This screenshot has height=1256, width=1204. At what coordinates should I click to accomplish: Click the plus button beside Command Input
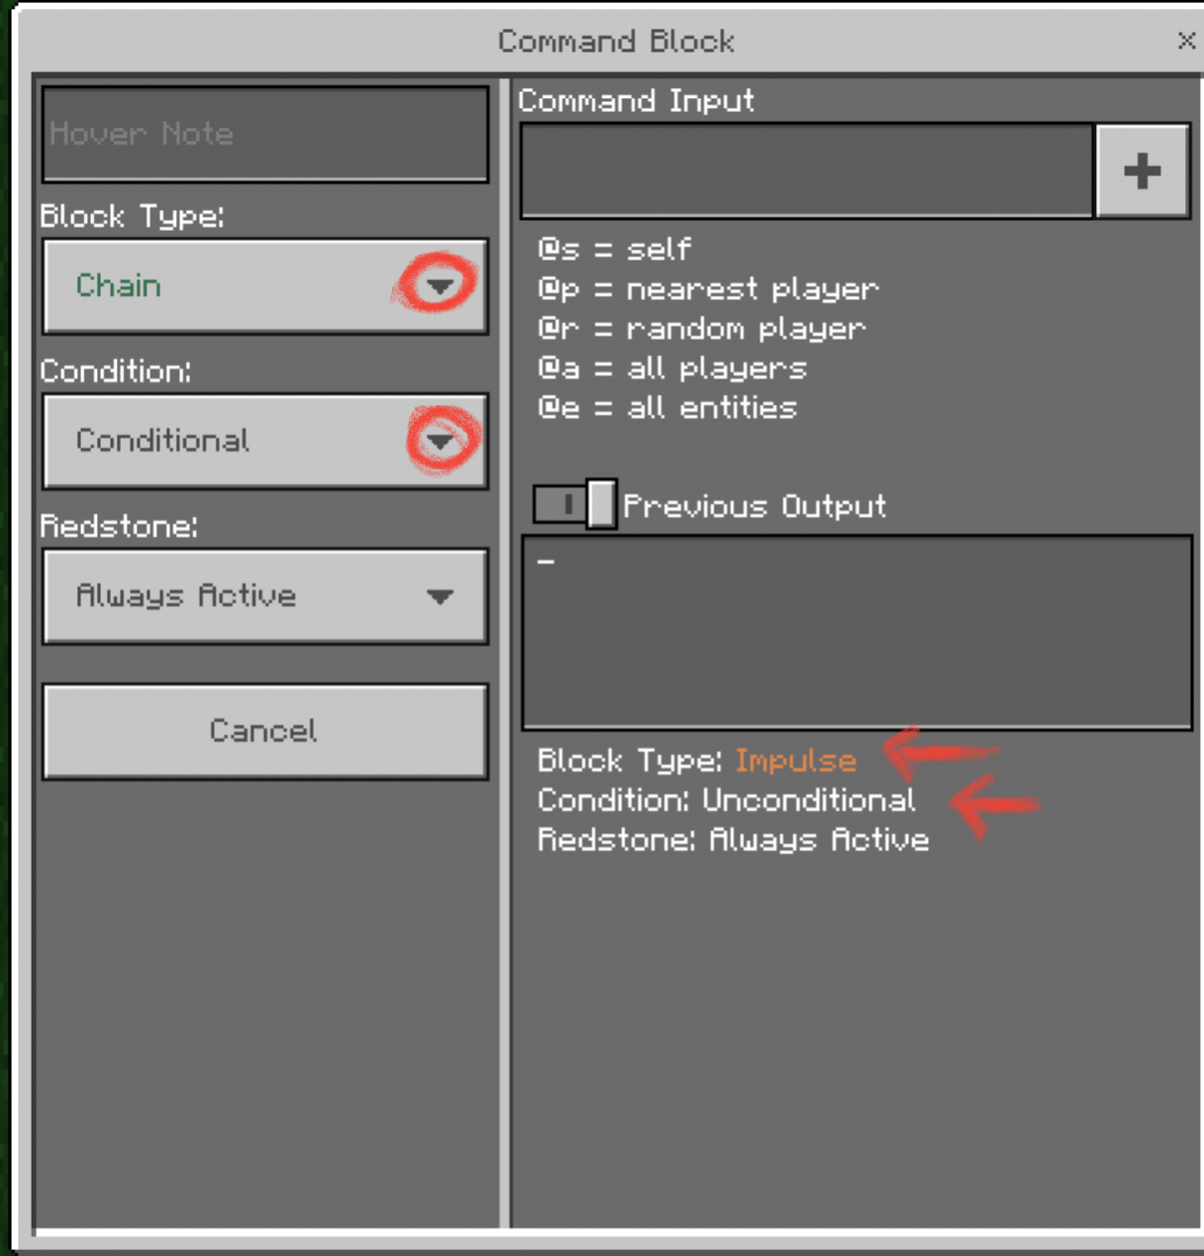pos(1142,170)
